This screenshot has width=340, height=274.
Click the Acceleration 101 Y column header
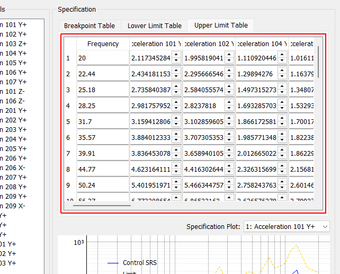[156, 44]
